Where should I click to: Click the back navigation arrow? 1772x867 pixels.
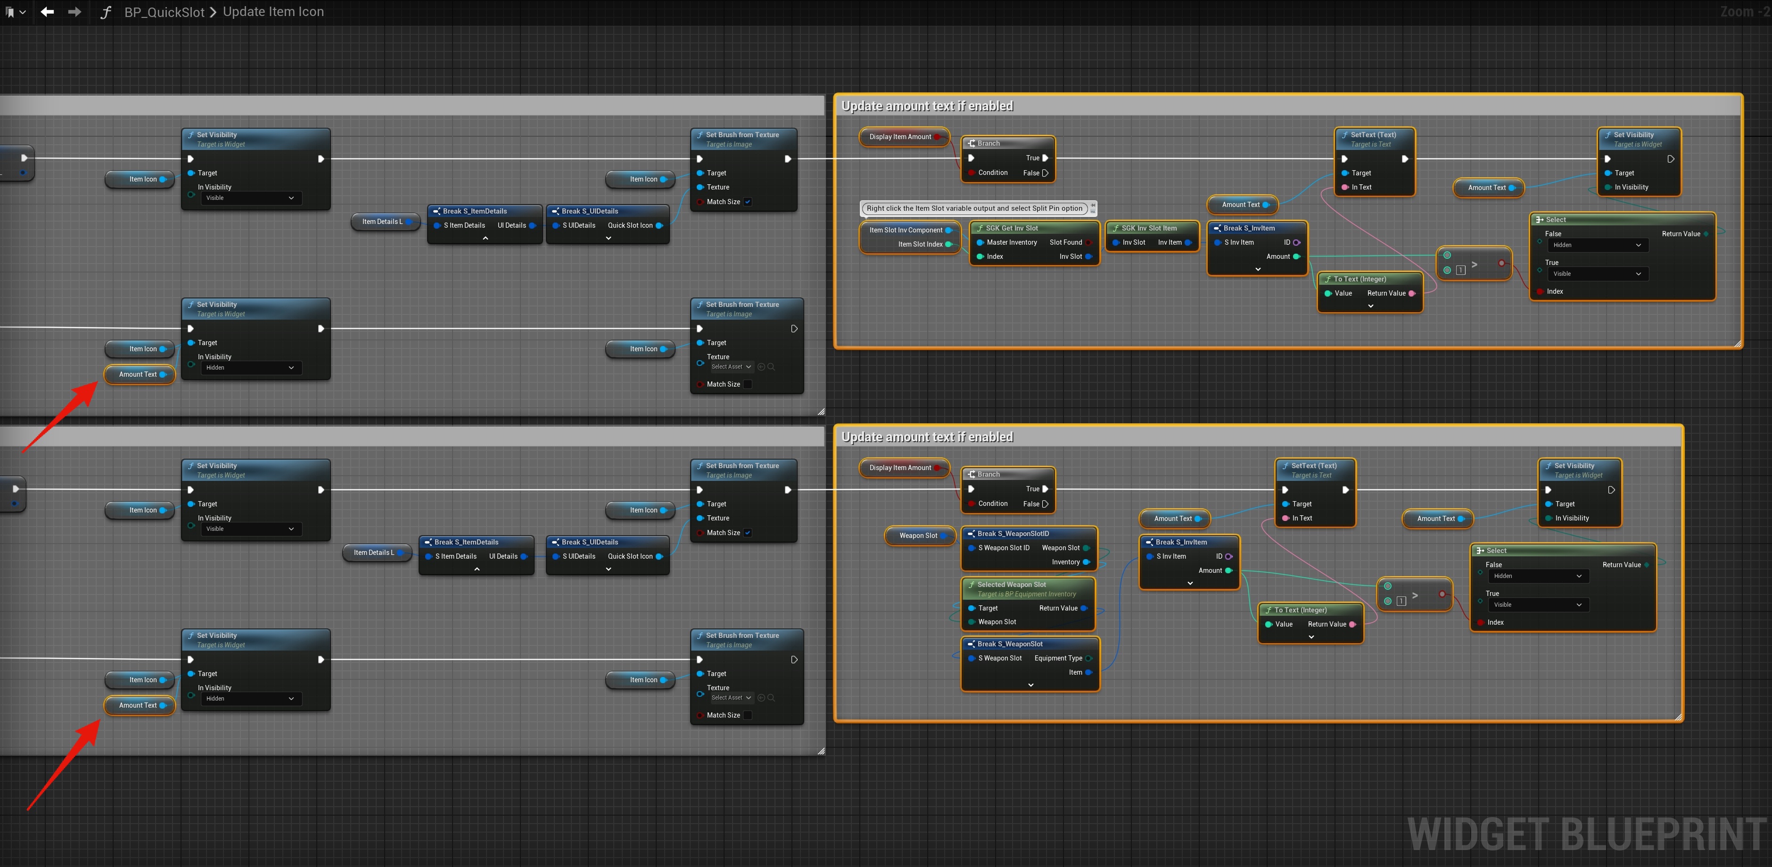click(x=47, y=12)
